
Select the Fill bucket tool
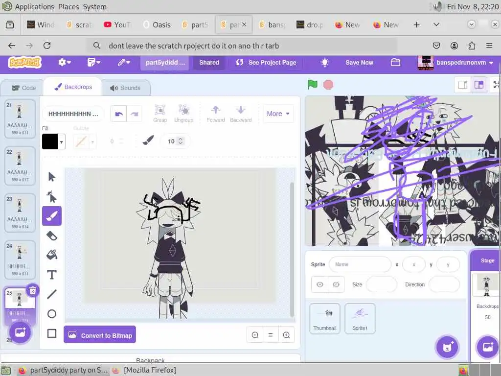[x=52, y=255]
